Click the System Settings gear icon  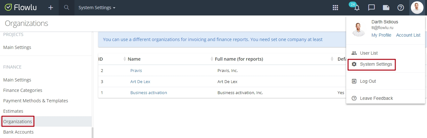tap(354, 64)
